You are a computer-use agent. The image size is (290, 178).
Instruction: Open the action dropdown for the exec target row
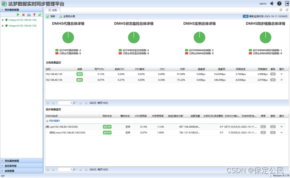point(282,132)
